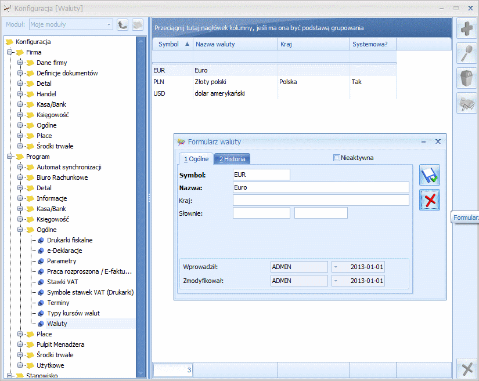Sort by the Kraj column header

click(x=314, y=44)
